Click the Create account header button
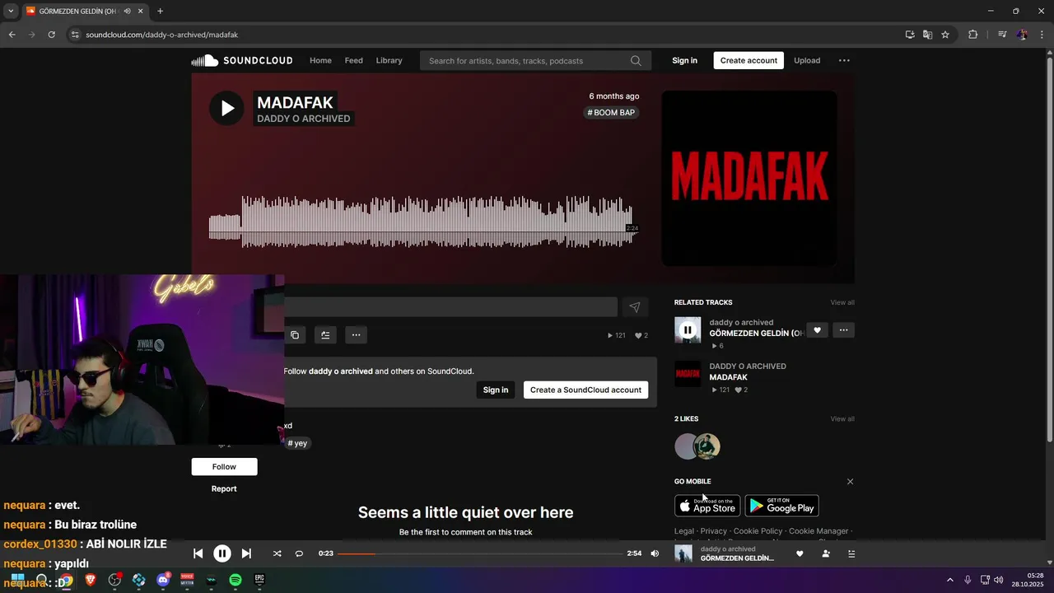Viewport: 1054px width, 593px height. (749, 60)
